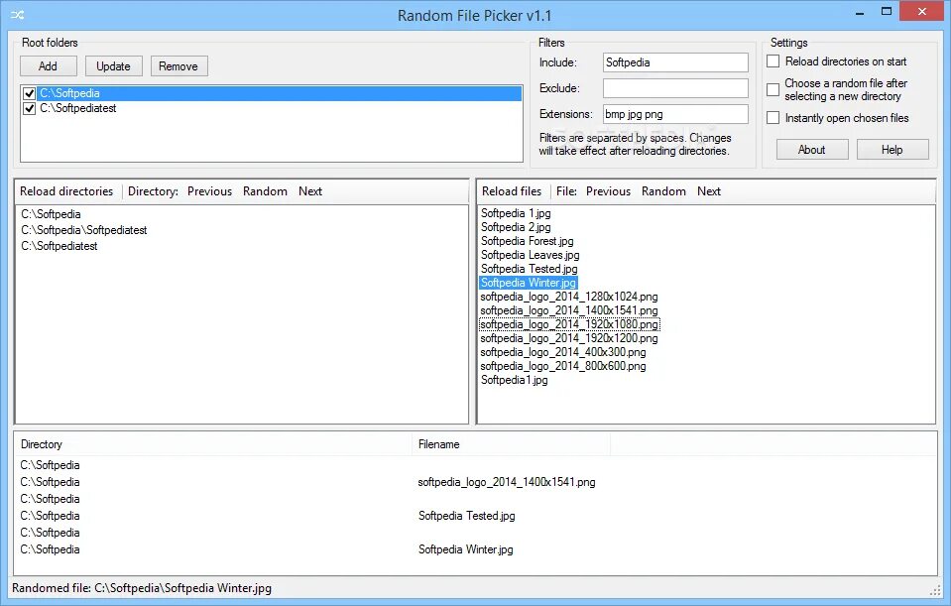Select C:\Softpedia\Softpediatest directory entry
This screenshot has height=606, width=951.
point(84,230)
